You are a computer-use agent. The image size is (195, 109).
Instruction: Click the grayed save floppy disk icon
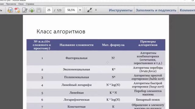coord(39,10)
